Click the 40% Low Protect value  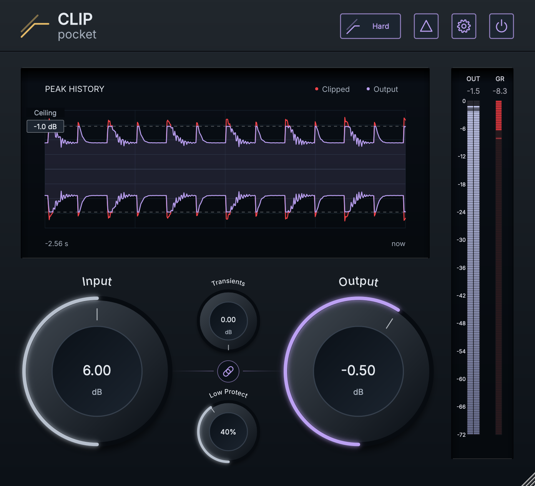[x=228, y=432]
